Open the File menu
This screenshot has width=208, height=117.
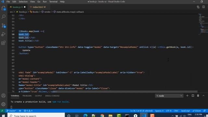pyautogui.click(x=8, y=2)
